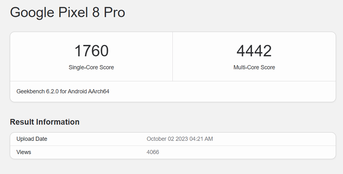Click the "Upload Date" row label
The height and width of the screenshot is (174, 343).
click(x=32, y=139)
